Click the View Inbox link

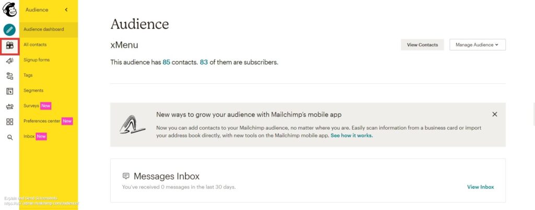point(481,187)
